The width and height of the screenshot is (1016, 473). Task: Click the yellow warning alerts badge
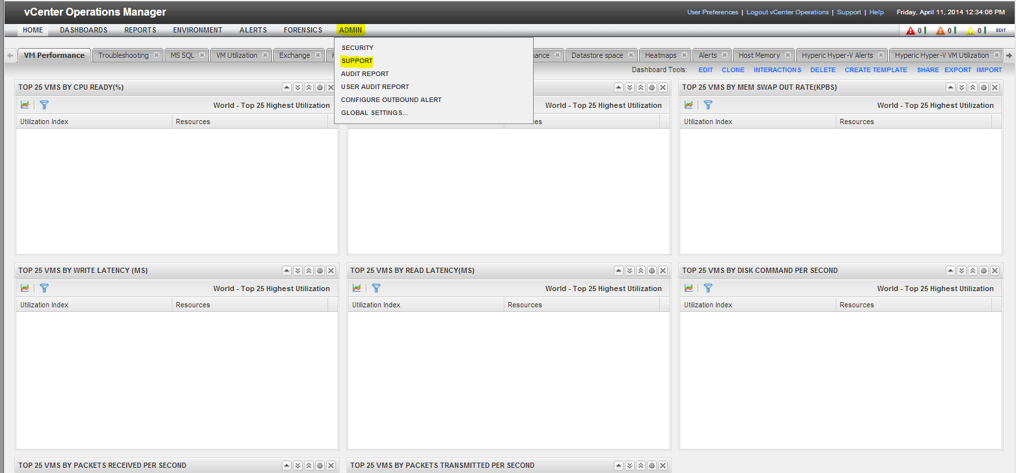pos(971,30)
